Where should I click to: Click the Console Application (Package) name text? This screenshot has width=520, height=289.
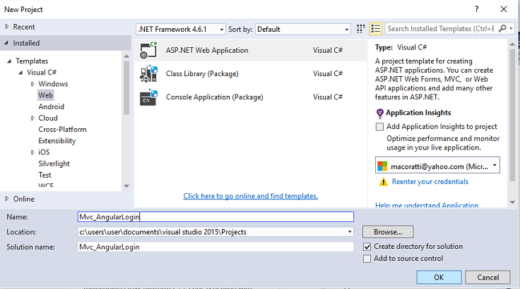[x=214, y=97]
